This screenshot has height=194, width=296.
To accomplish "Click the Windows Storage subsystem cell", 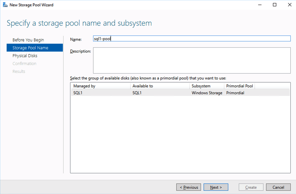I will point(207,93).
